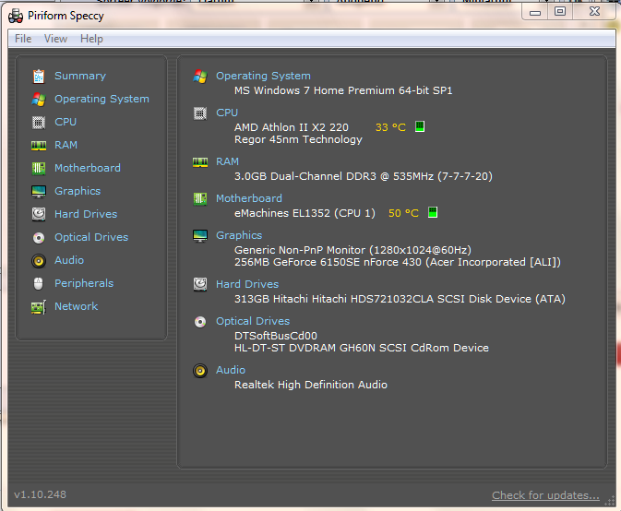Screen dimensions: 621x511
Task: Click the Summary clipboard icon in sidebar
Action: pos(39,76)
